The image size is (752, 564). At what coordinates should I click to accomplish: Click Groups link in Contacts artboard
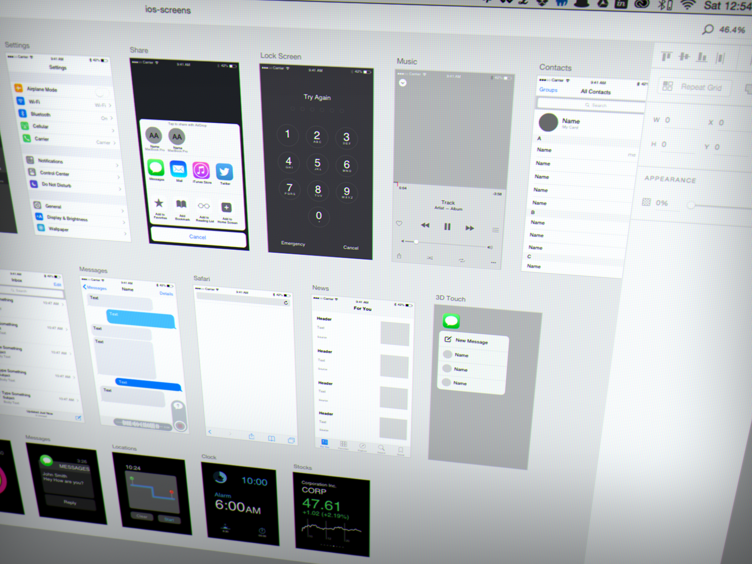(548, 89)
